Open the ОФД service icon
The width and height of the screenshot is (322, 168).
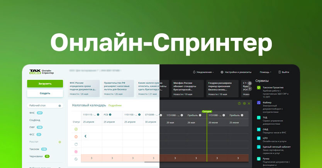click(259, 129)
